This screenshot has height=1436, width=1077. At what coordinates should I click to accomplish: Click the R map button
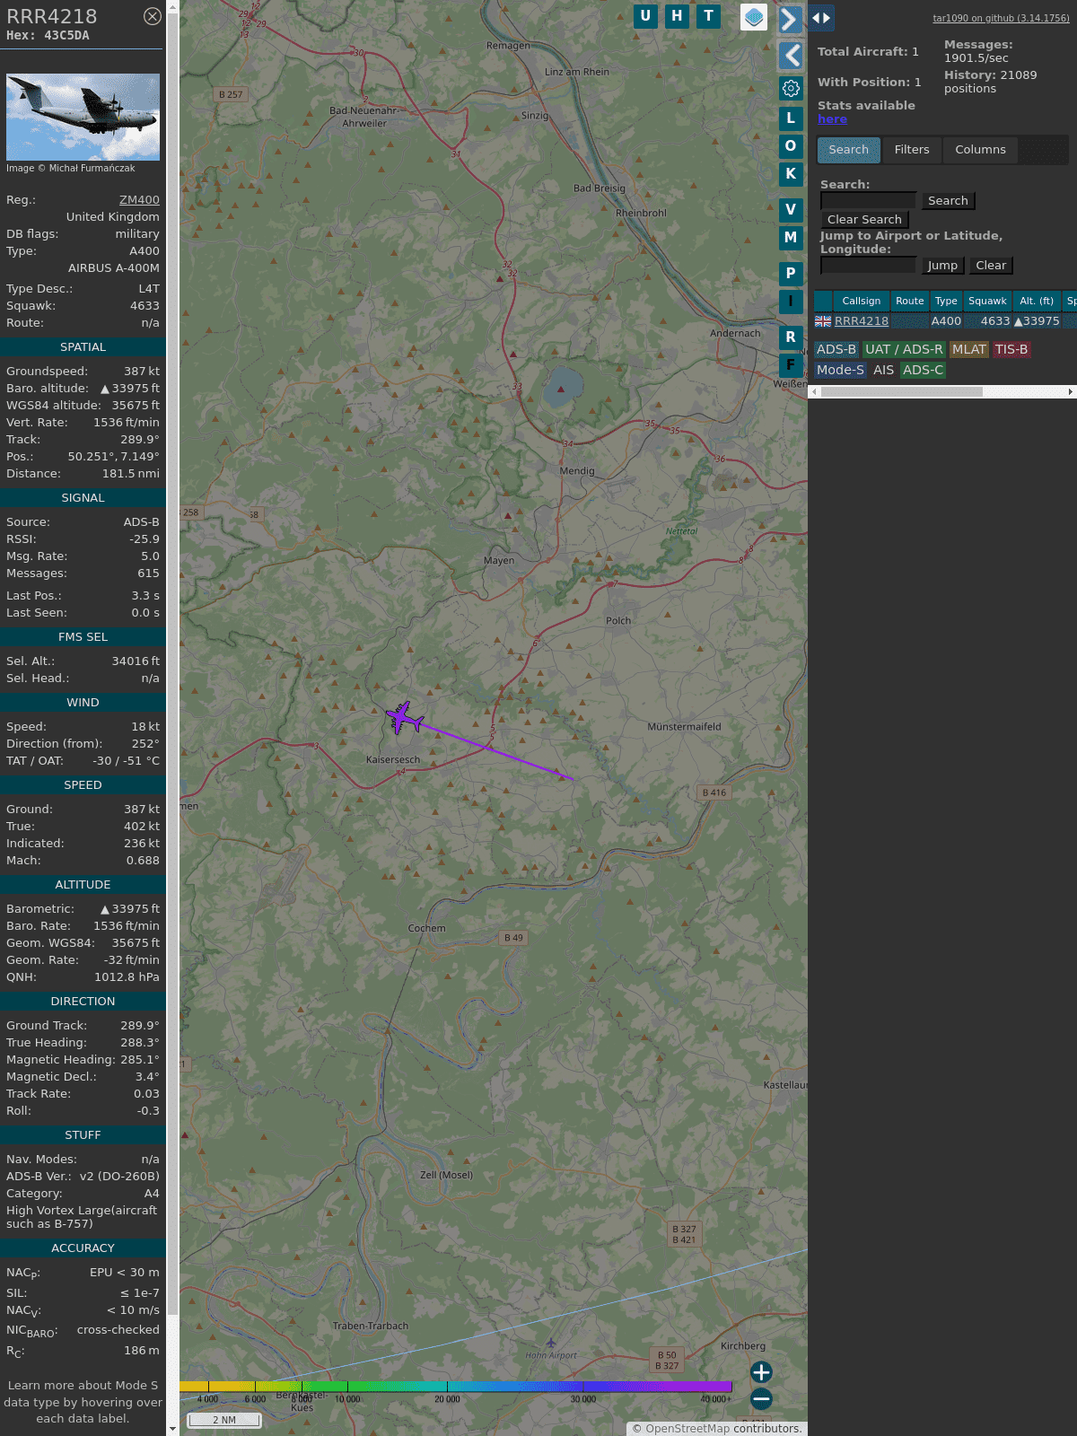click(x=791, y=337)
